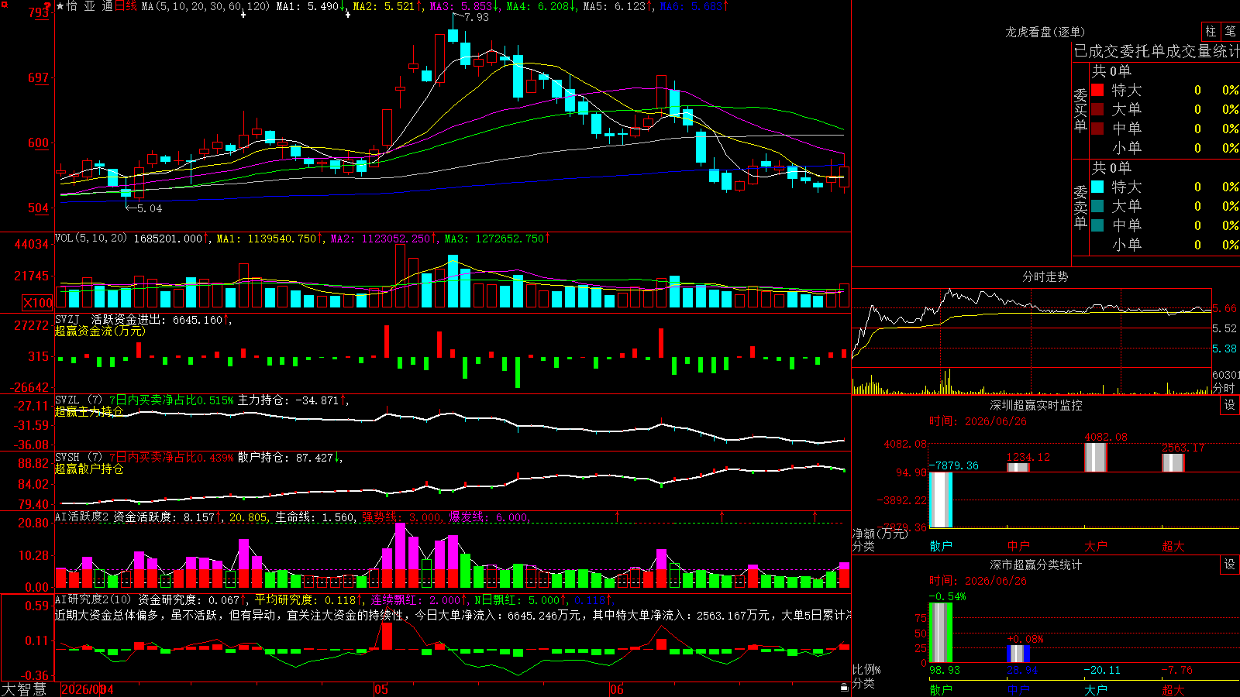1240x697 pixels.
Task: Click the 06 month marker on the time axis
Action: (x=616, y=689)
